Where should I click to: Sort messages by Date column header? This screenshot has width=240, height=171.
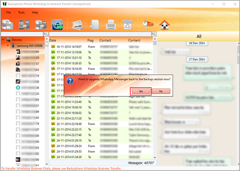coord(53,40)
